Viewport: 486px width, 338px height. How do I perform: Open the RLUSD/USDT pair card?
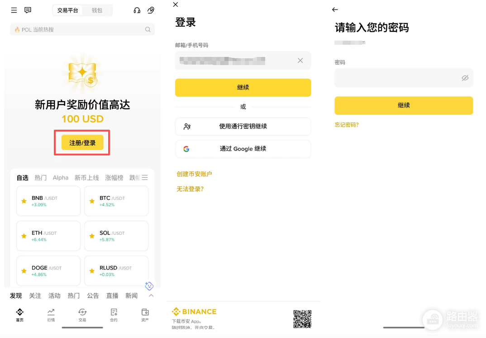pos(116,271)
